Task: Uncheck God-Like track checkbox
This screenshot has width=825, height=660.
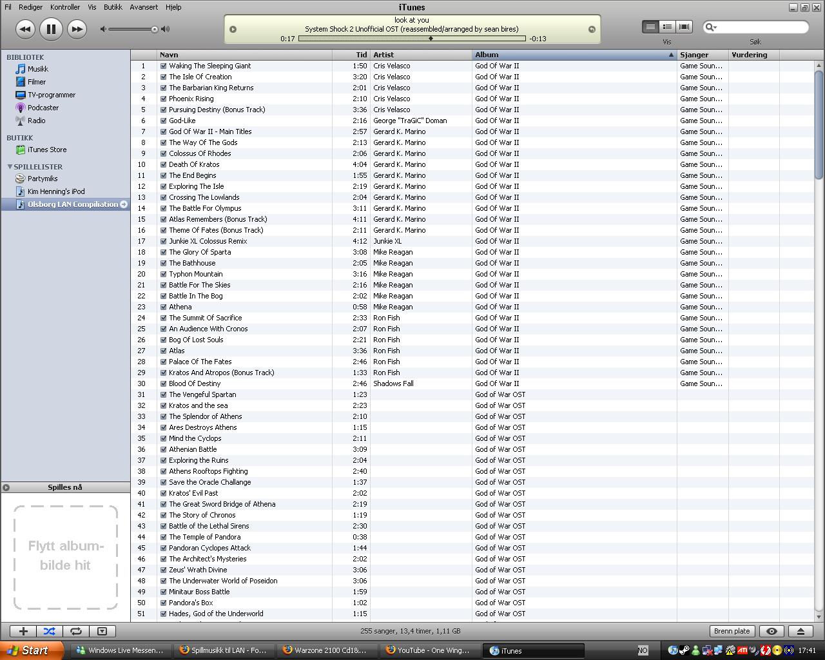Action: pos(164,121)
